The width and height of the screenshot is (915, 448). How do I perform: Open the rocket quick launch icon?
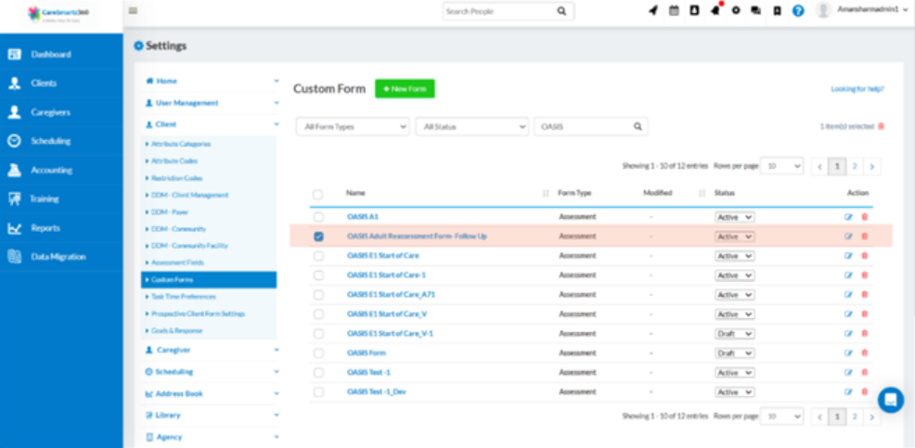[653, 10]
